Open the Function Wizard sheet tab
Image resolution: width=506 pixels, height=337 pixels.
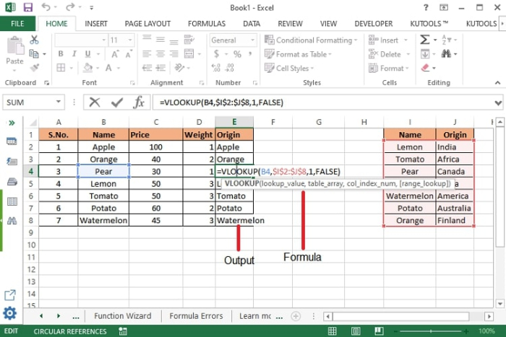tap(123, 316)
